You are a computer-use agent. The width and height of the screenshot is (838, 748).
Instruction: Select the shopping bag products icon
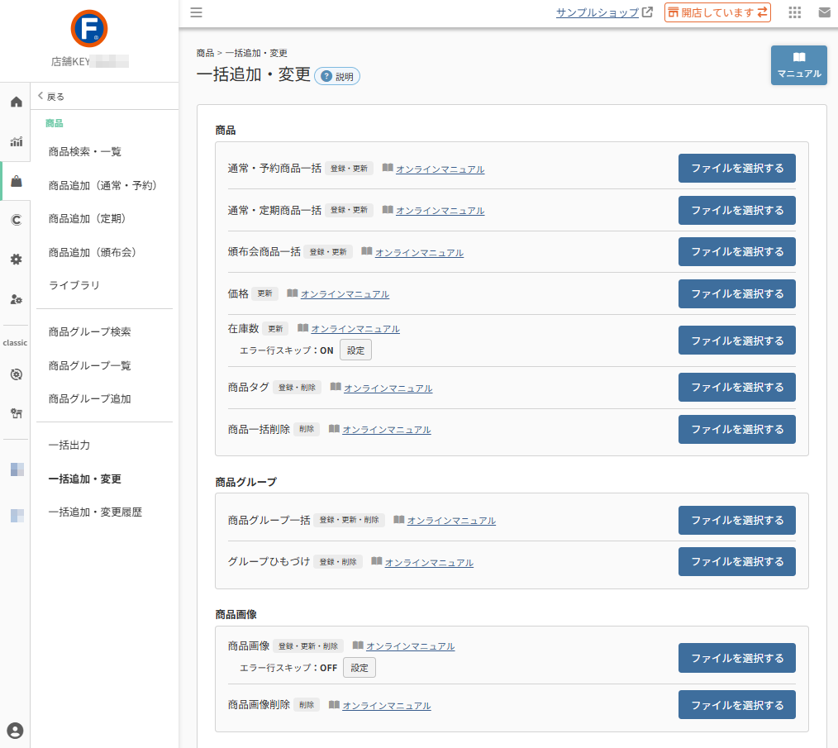coord(17,181)
